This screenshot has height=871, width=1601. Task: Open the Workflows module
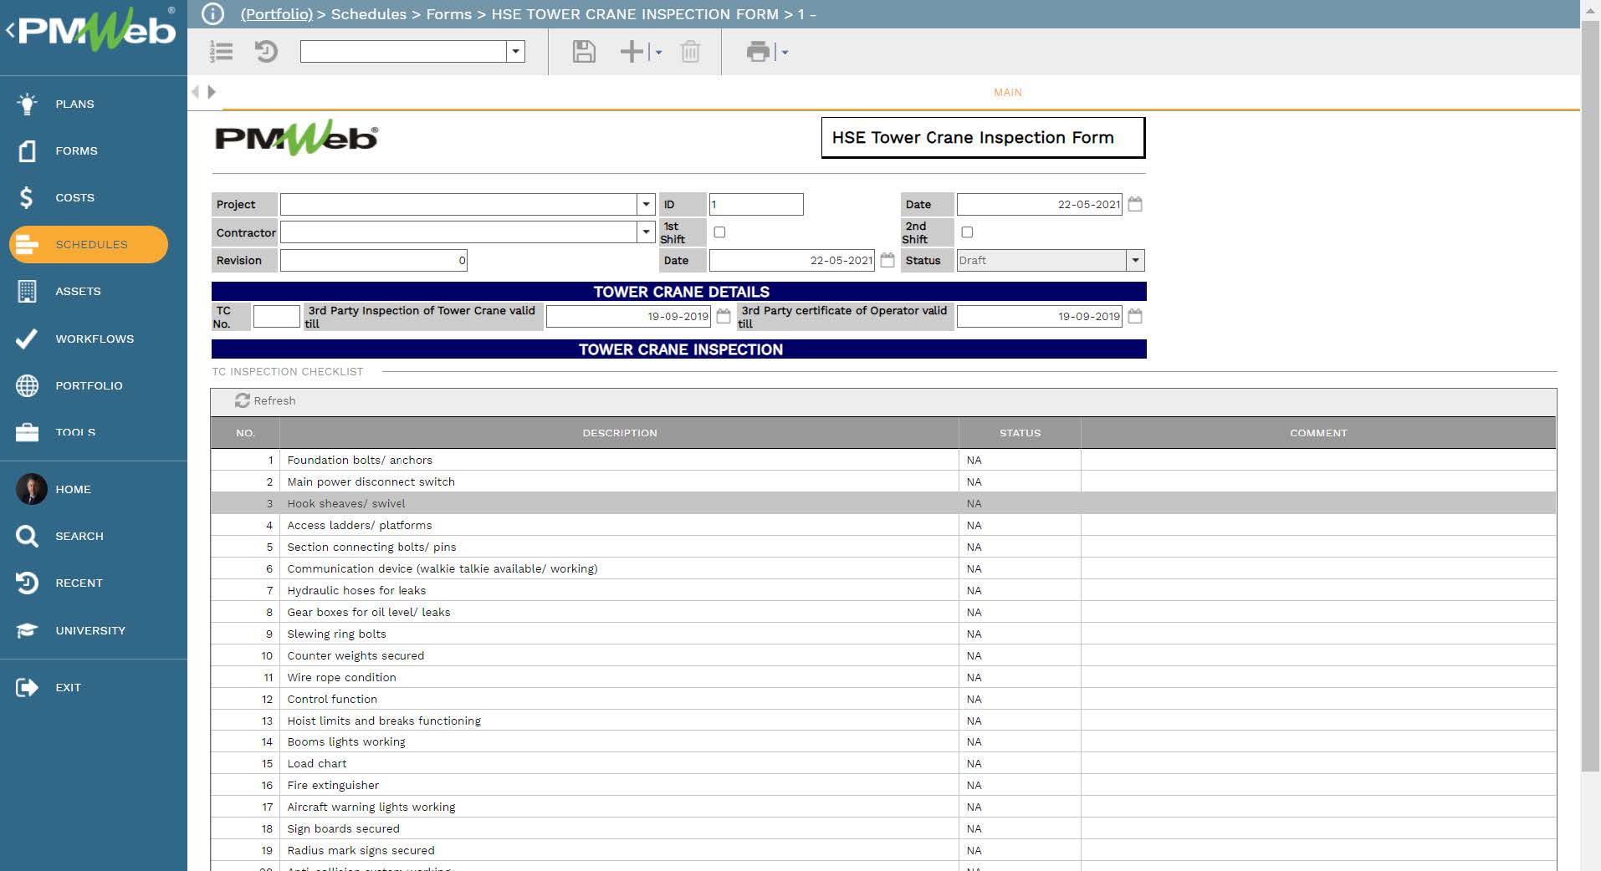tap(95, 339)
